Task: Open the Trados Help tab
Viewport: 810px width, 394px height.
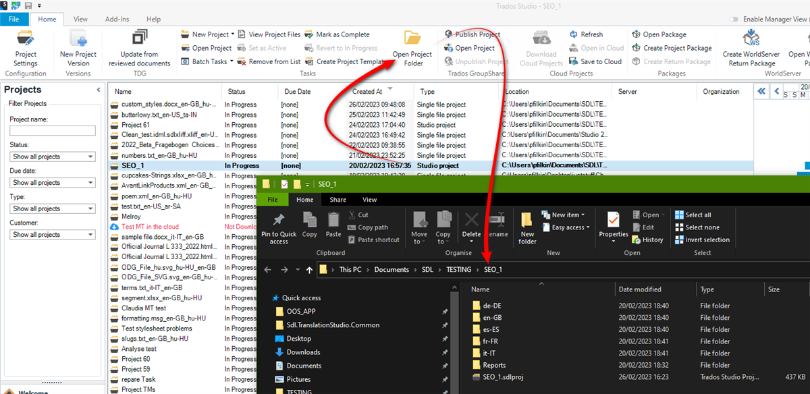Action: click(153, 20)
